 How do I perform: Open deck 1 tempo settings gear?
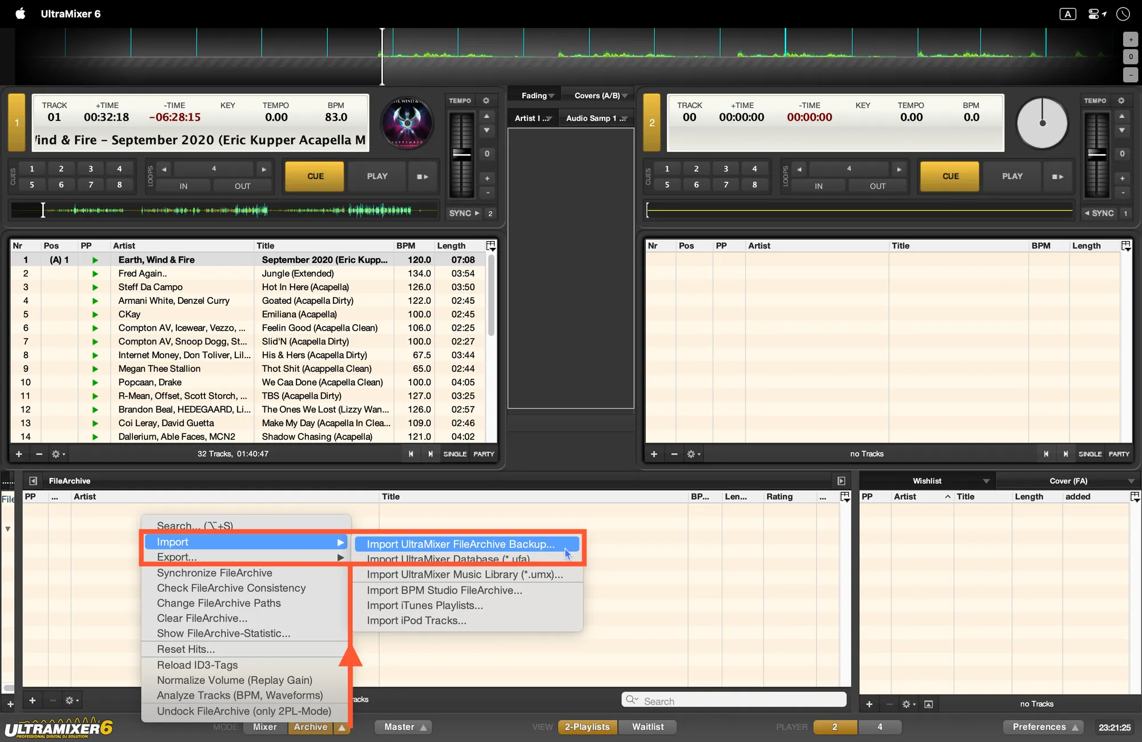point(486,101)
